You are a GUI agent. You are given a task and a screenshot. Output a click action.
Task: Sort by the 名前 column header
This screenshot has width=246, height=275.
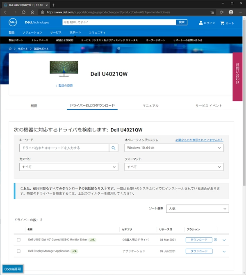pyautogui.click(x=30, y=230)
